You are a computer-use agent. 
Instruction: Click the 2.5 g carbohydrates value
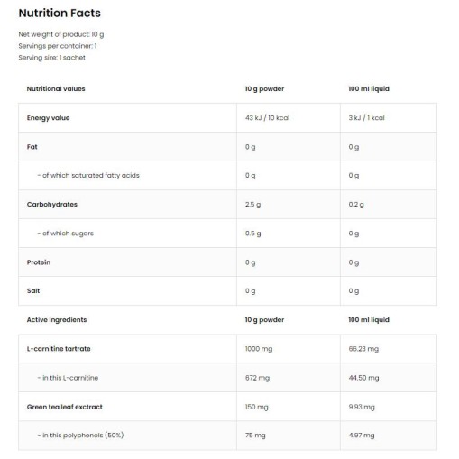(x=252, y=205)
